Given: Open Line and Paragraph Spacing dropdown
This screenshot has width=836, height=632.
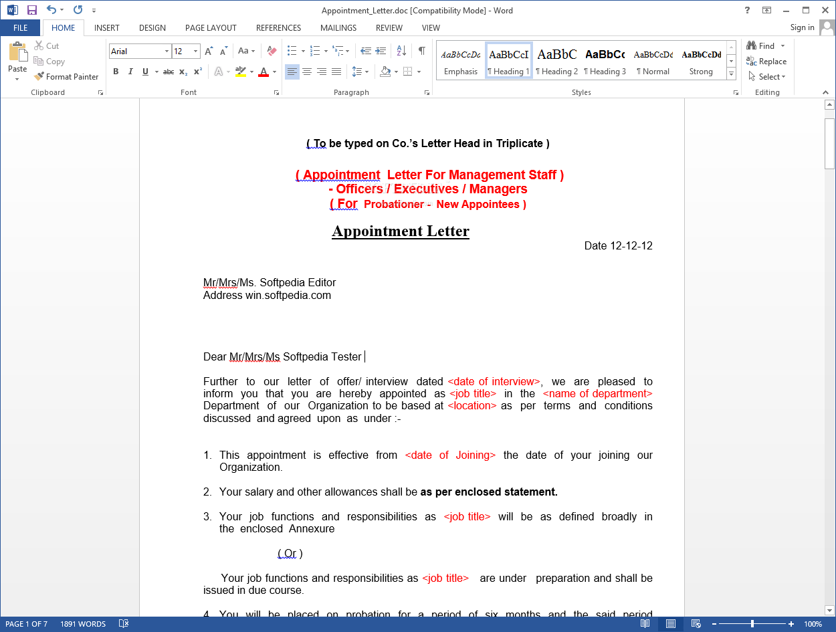Looking at the screenshot, I should pos(360,72).
